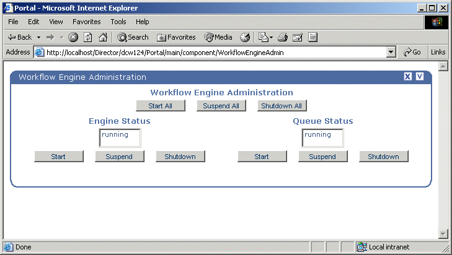This screenshot has height=255, width=452.
Task: Click Start under Engine Status
Action: point(58,157)
